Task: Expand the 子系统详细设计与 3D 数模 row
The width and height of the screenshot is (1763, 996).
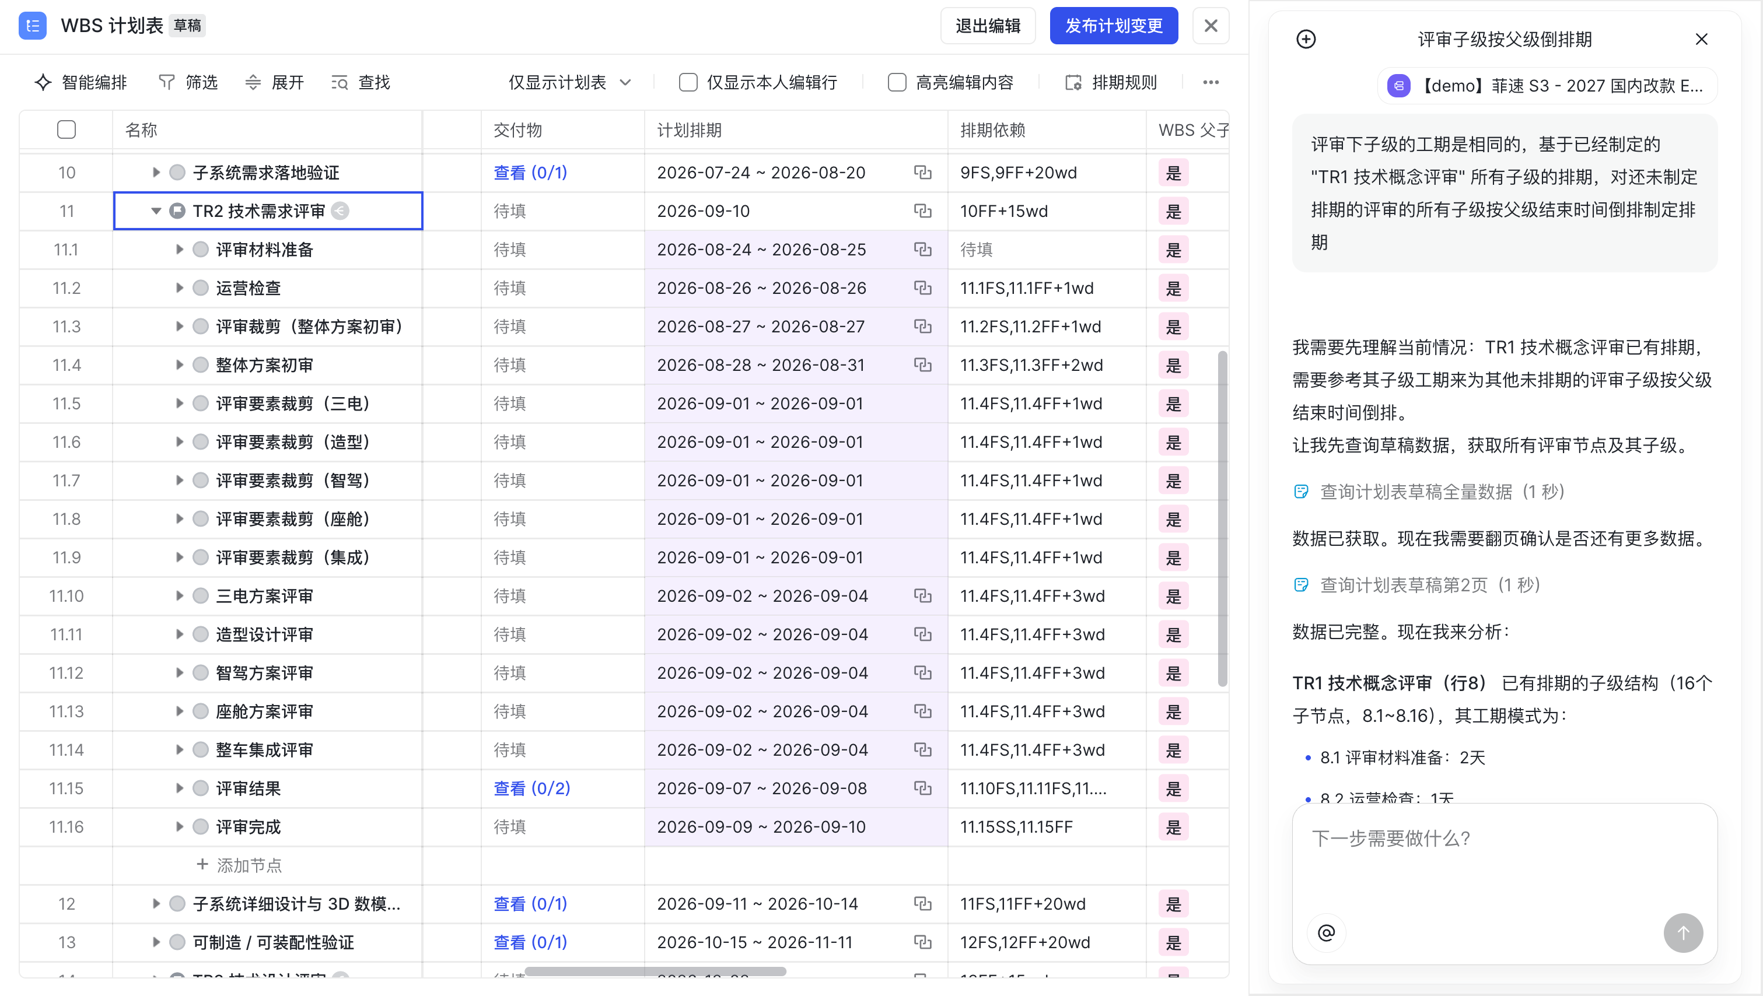Action: coord(156,904)
